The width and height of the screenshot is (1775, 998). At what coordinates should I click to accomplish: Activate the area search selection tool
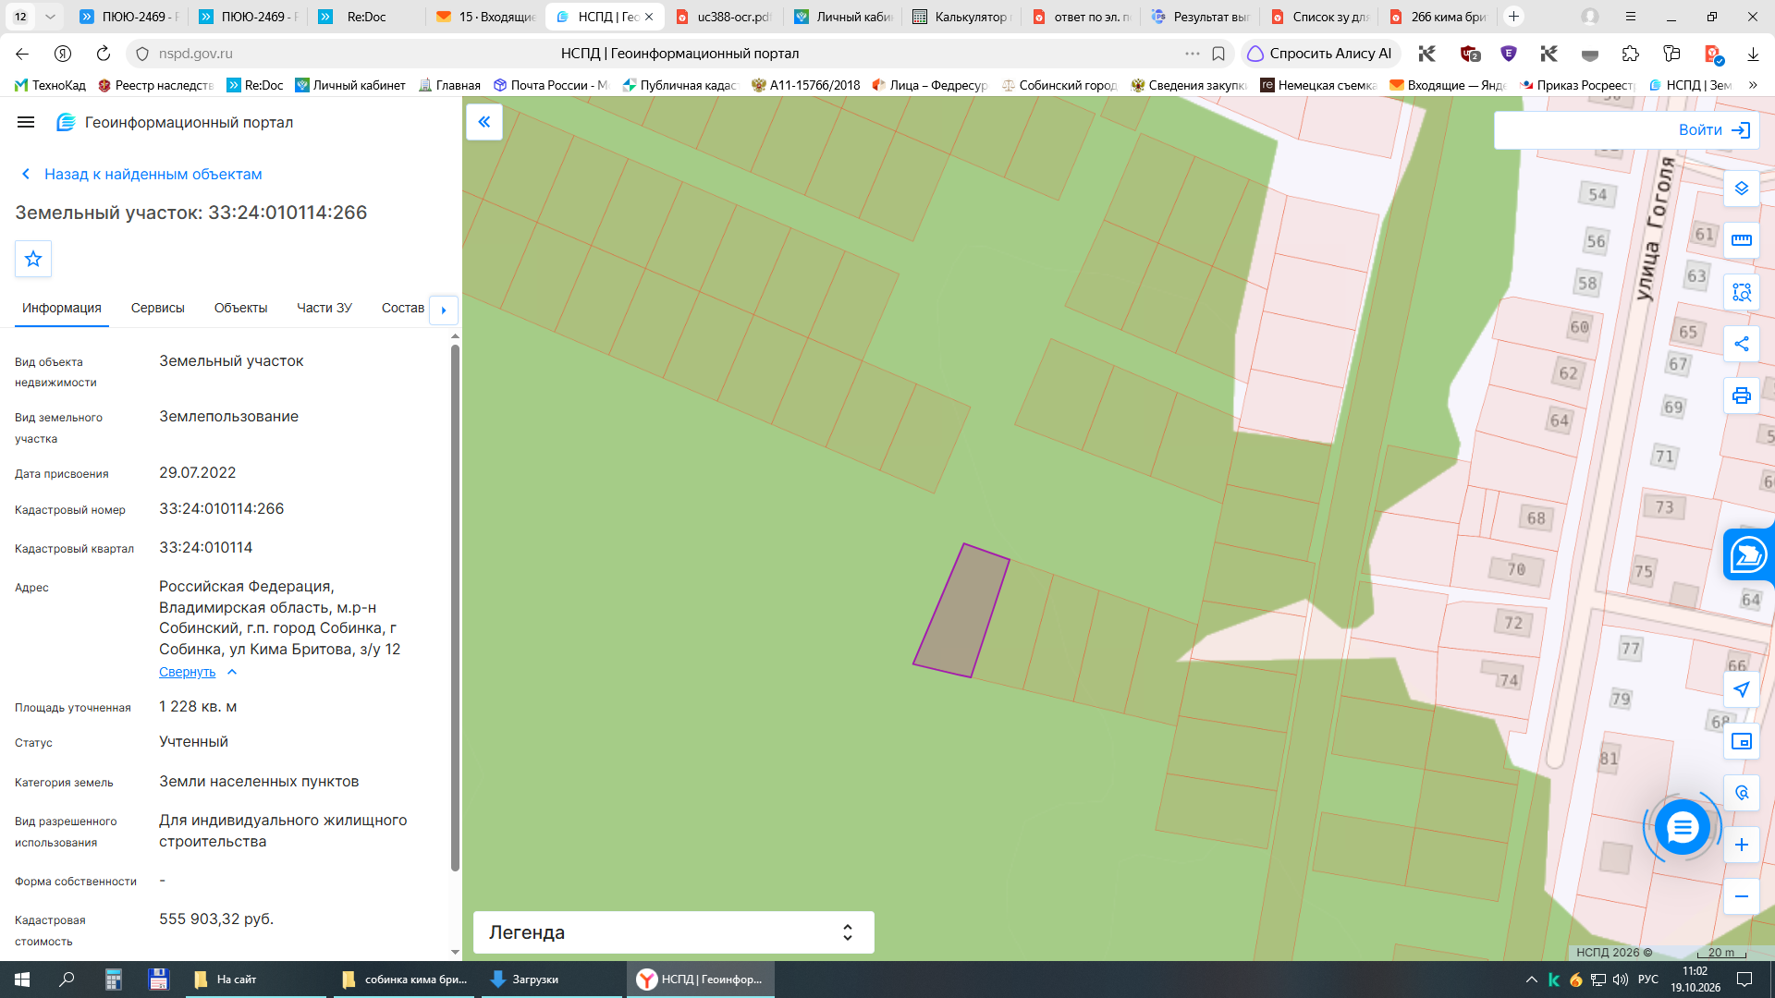[x=1742, y=292]
